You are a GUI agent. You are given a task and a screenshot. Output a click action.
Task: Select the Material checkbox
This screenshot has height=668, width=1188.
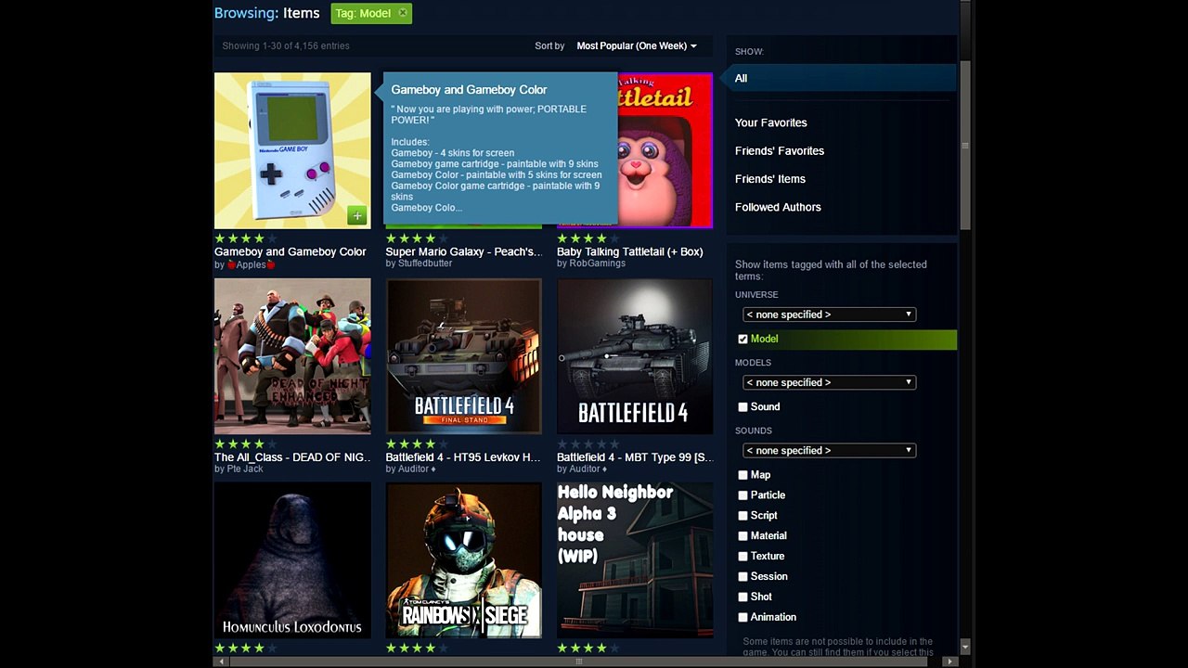tap(742, 536)
